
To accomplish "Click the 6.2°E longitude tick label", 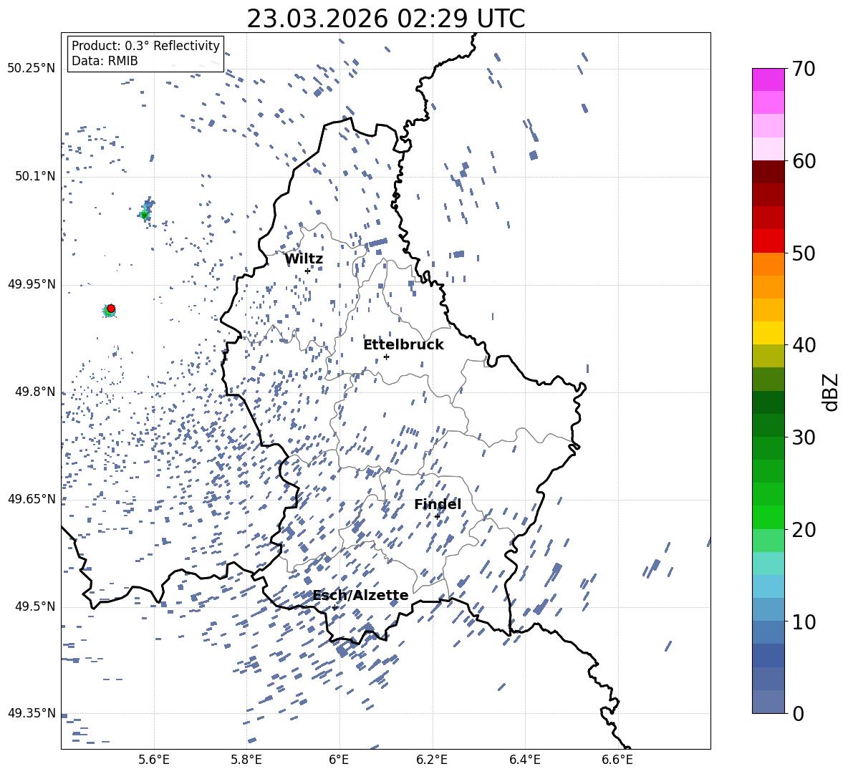I will (432, 759).
